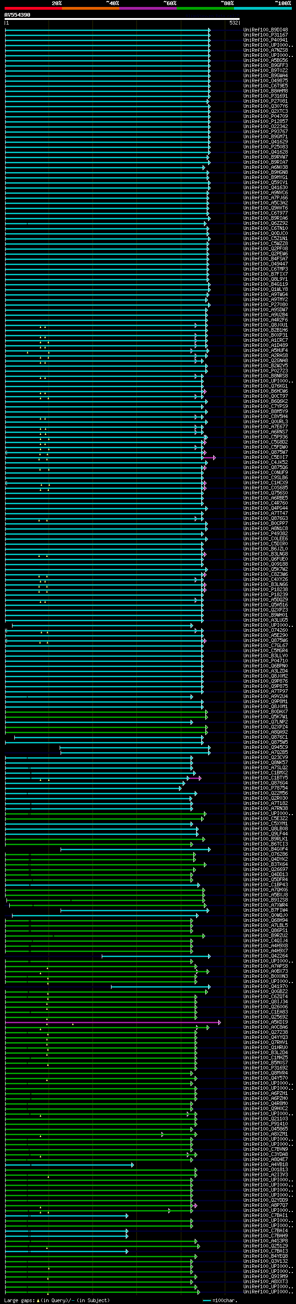This screenshot has height=1304, width=296.
Task: Open hit UniRef100_Q59IV1
Action: 265,182
